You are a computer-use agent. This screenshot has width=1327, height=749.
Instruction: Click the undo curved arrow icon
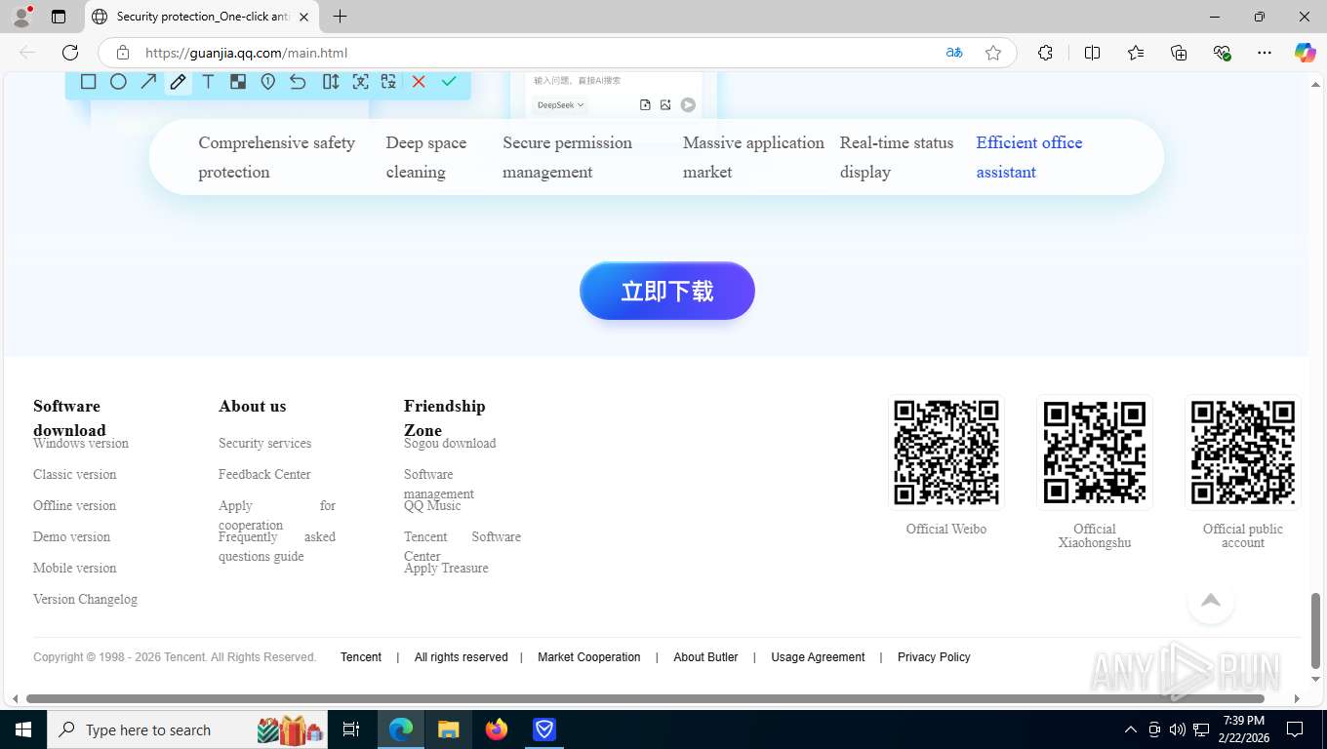point(298,82)
